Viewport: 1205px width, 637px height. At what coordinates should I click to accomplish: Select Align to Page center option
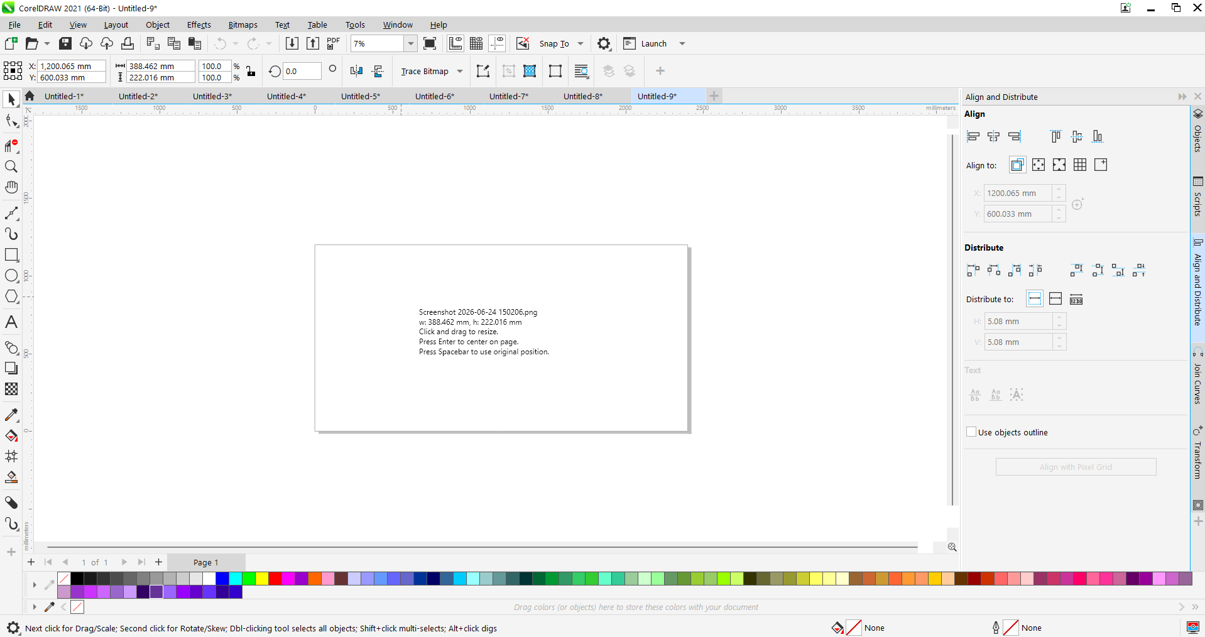[x=1059, y=165]
